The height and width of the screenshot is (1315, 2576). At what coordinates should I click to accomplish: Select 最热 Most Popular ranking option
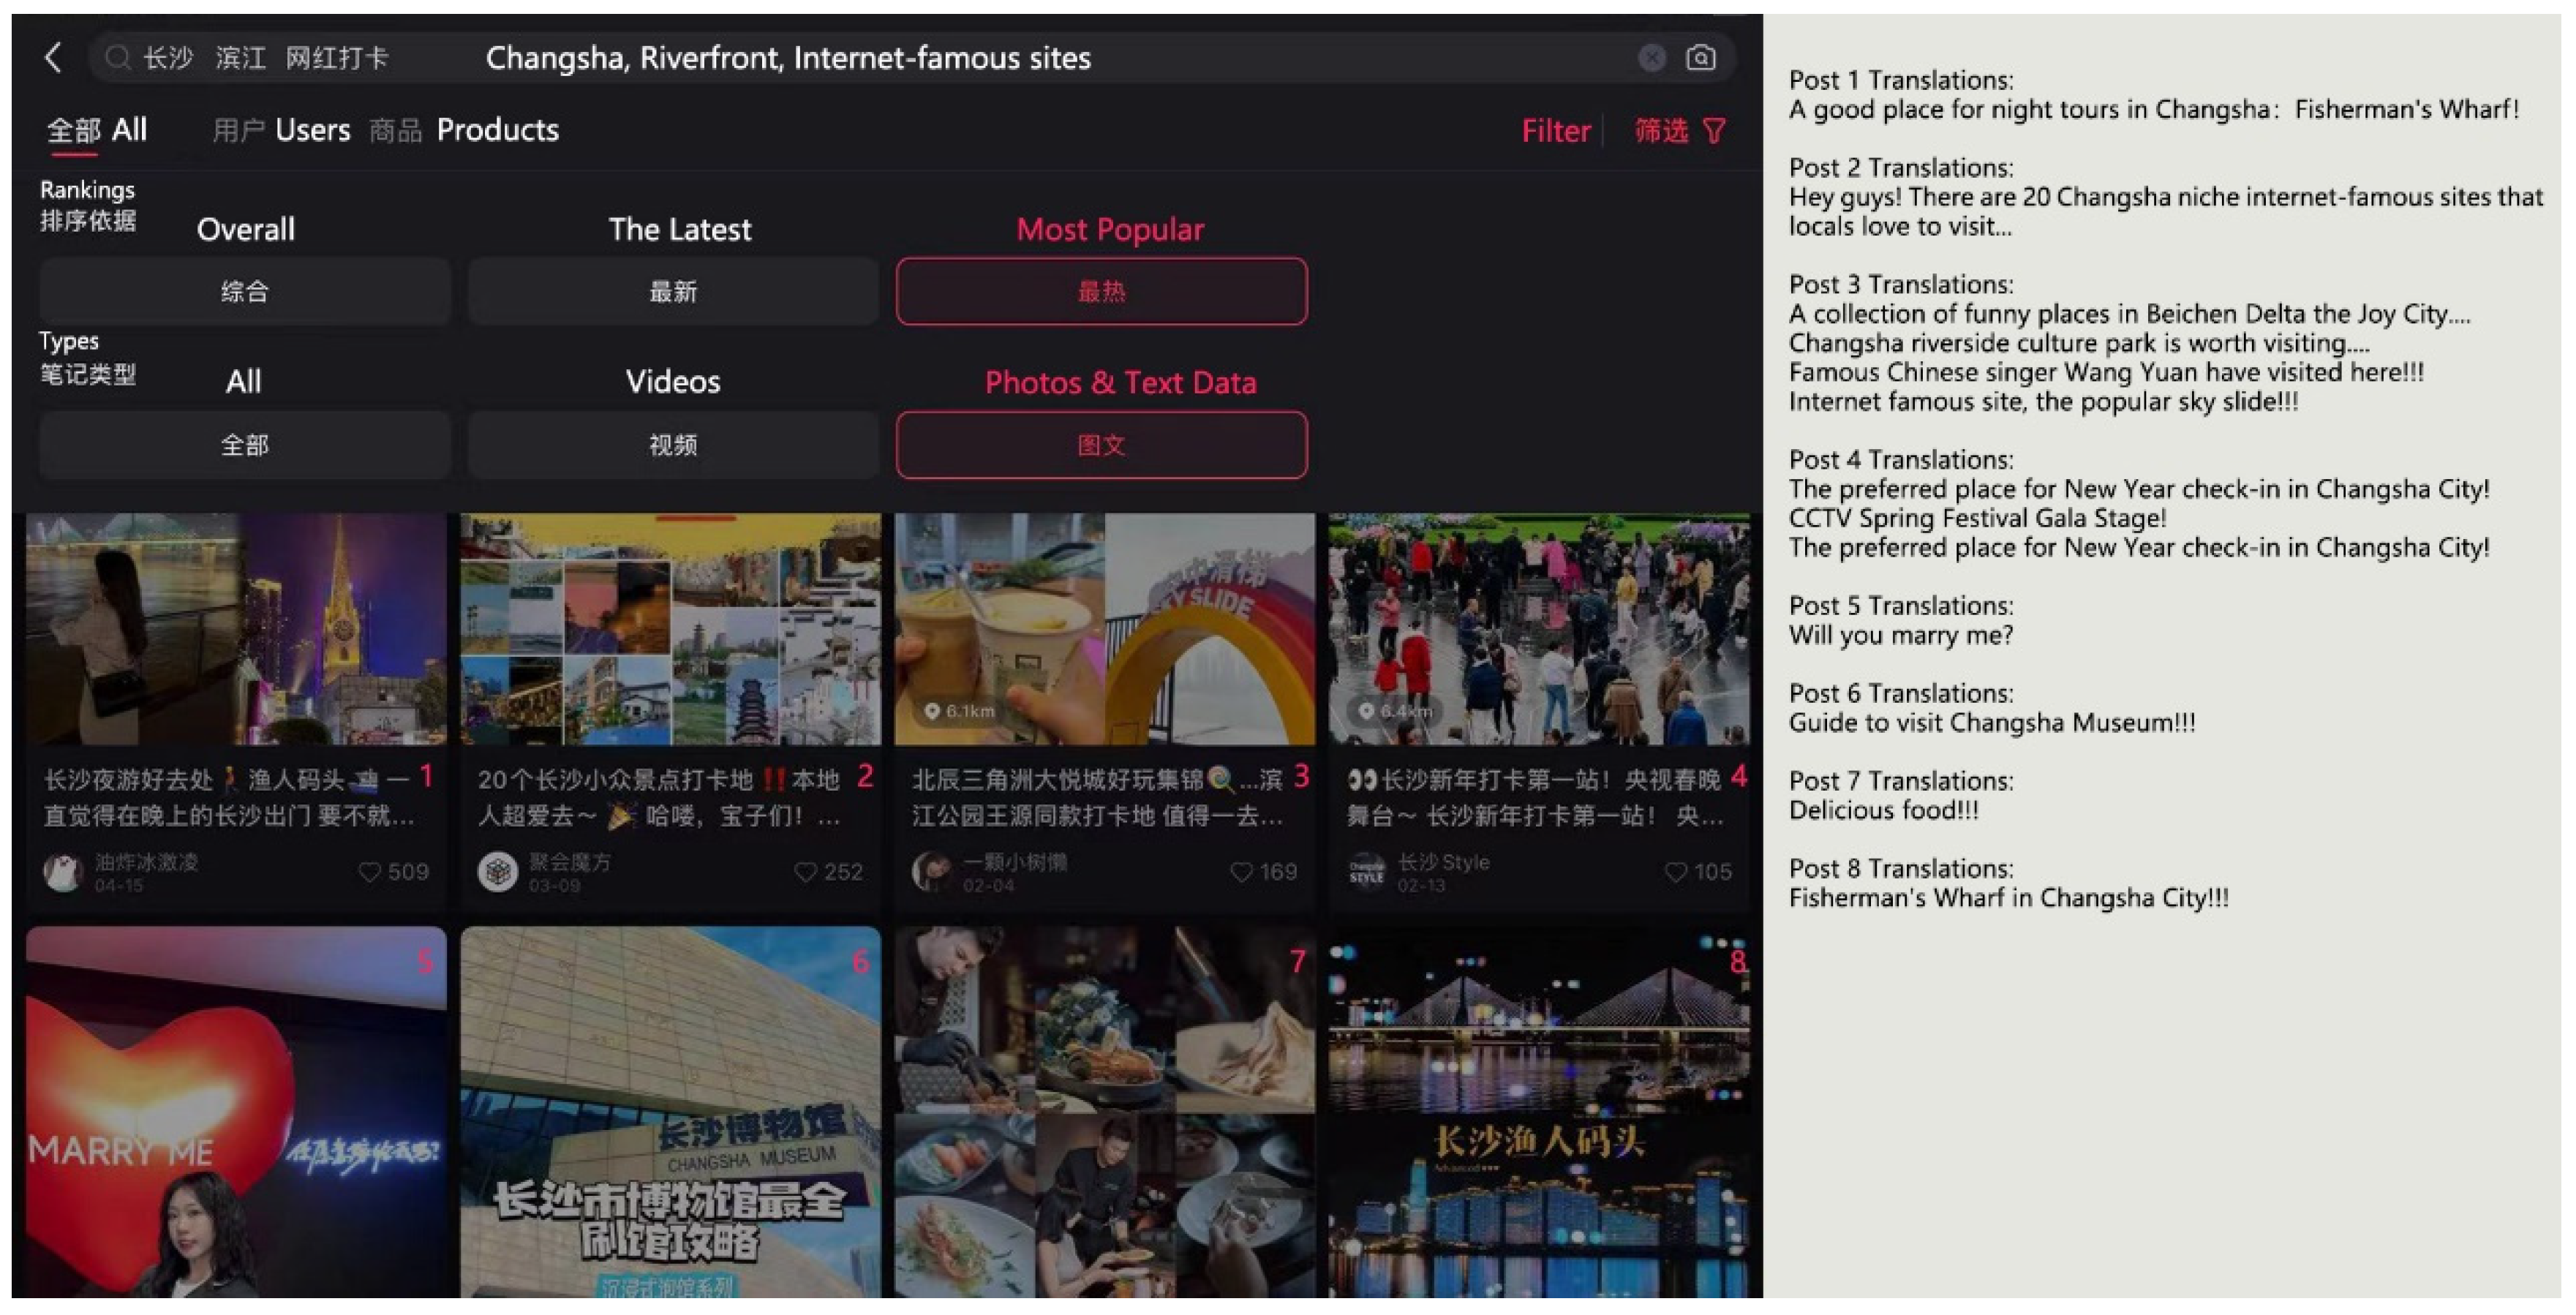pos(1101,292)
